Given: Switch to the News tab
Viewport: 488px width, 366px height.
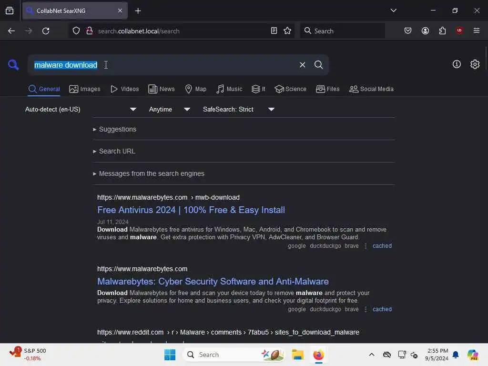Looking at the screenshot, I should click(162, 89).
